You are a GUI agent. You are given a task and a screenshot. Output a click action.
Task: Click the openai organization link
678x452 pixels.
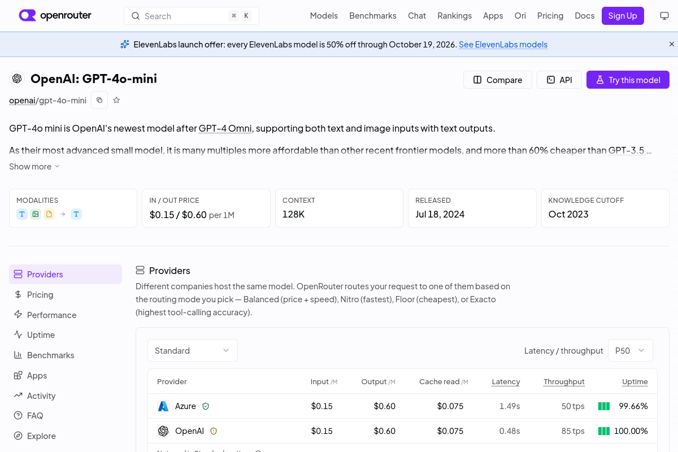[22, 101]
